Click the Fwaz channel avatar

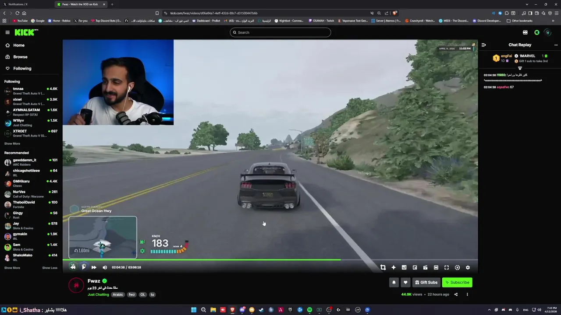tap(76, 285)
